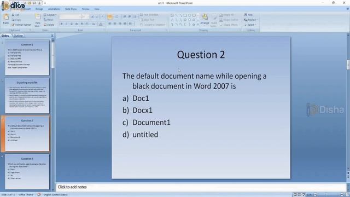Open the View ribbon tab
The width and height of the screenshot is (350, 197).
coord(97,9)
